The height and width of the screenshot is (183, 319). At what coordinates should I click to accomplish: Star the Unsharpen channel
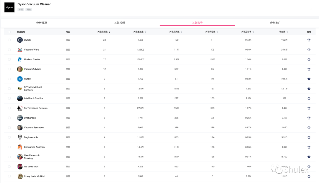tap(309, 118)
